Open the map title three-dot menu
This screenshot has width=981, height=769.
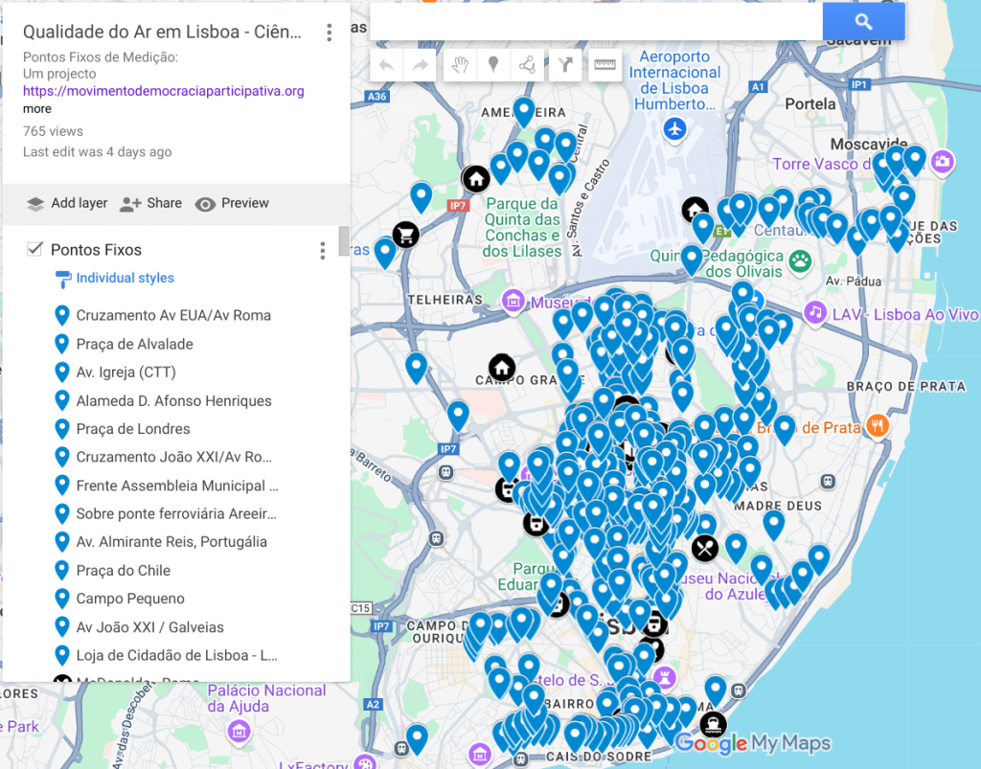[329, 33]
